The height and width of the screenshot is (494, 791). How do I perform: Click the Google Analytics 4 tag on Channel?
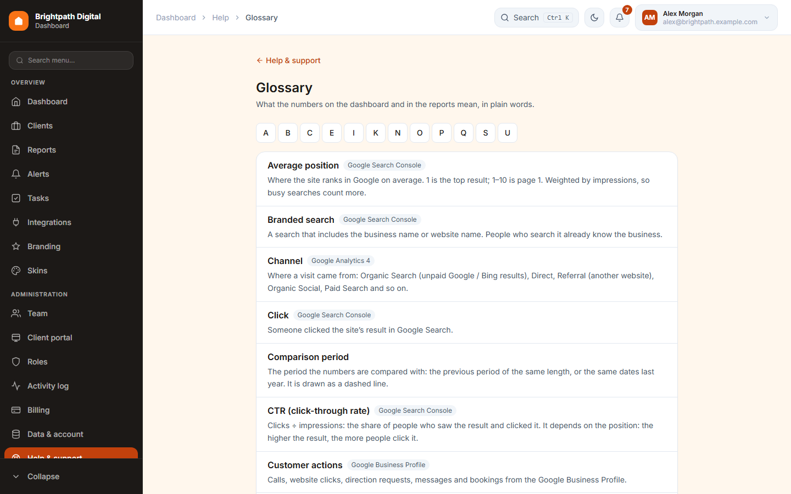point(341,261)
